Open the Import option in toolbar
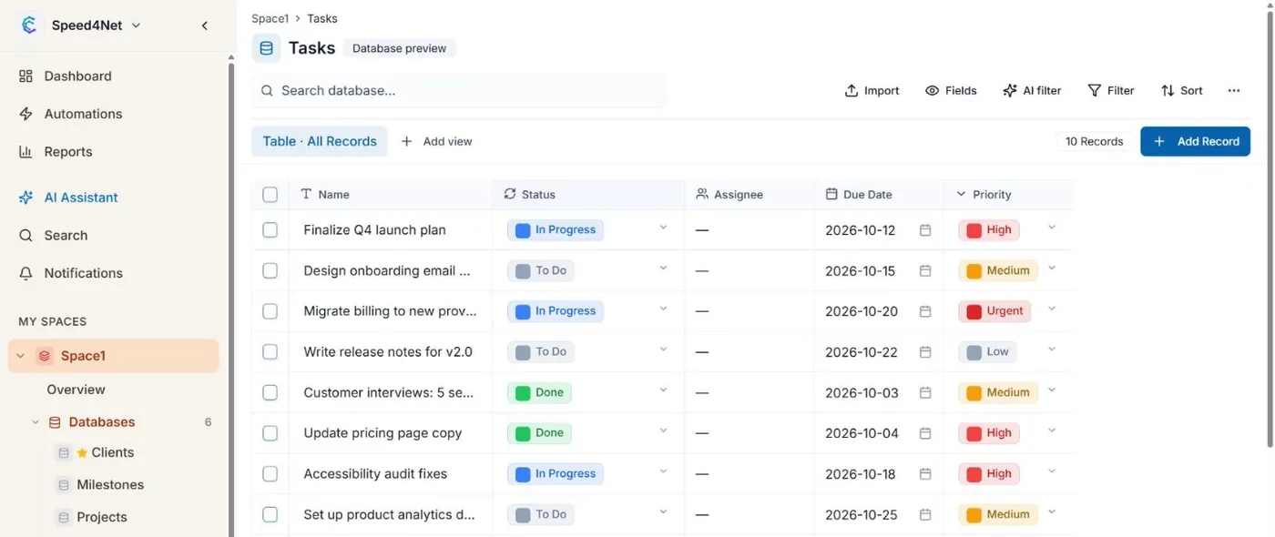 (872, 90)
